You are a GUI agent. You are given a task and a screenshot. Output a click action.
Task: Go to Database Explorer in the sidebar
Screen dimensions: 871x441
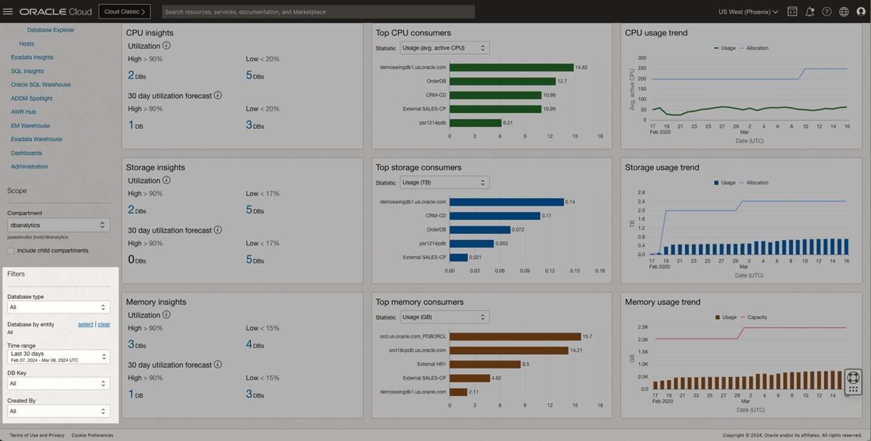point(51,30)
